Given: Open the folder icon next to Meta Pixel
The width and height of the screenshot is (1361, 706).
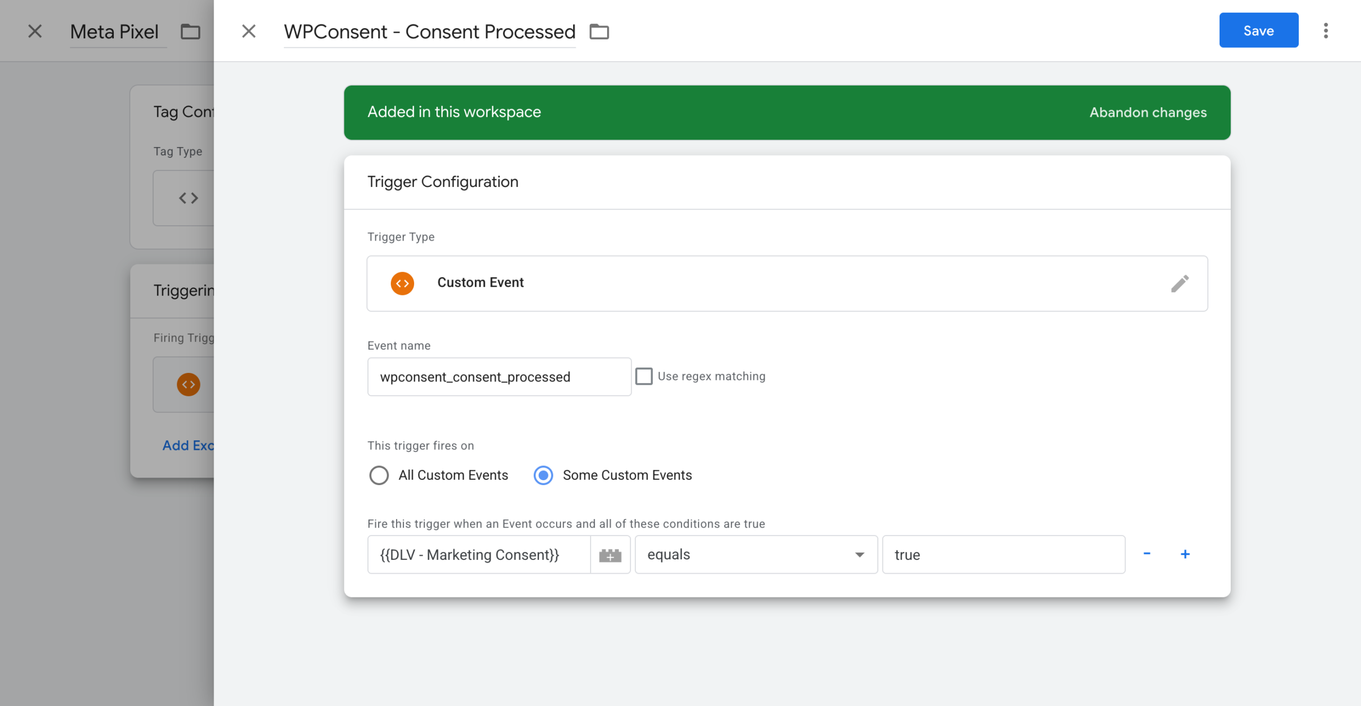Looking at the screenshot, I should click(x=190, y=32).
